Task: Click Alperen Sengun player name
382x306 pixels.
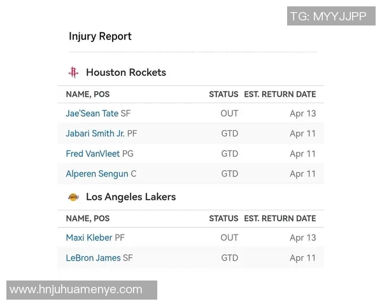Action: [x=97, y=174]
